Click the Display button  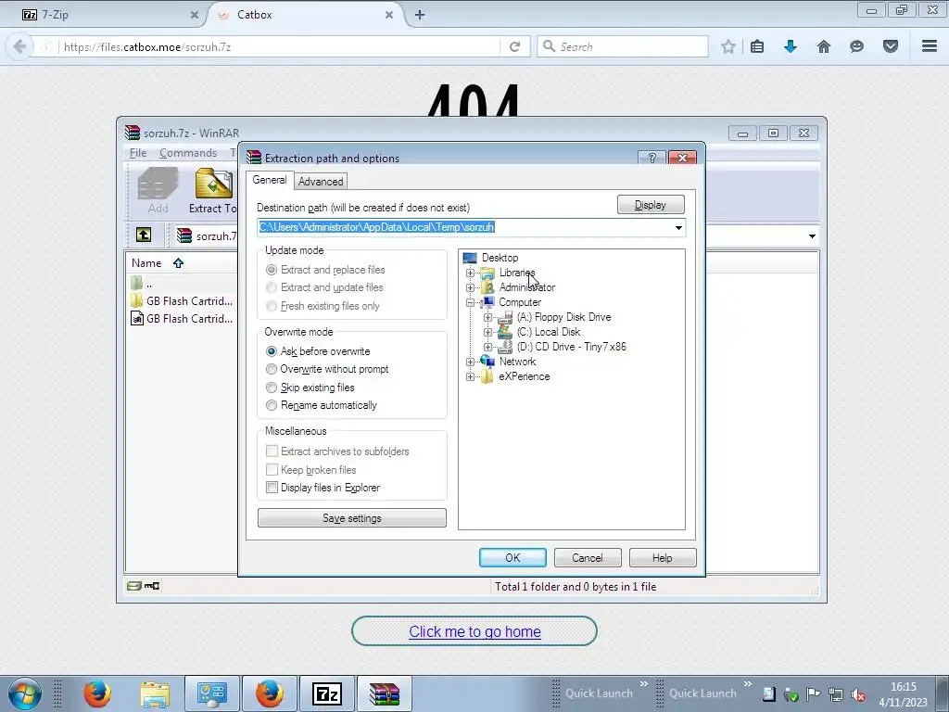(x=651, y=205)
